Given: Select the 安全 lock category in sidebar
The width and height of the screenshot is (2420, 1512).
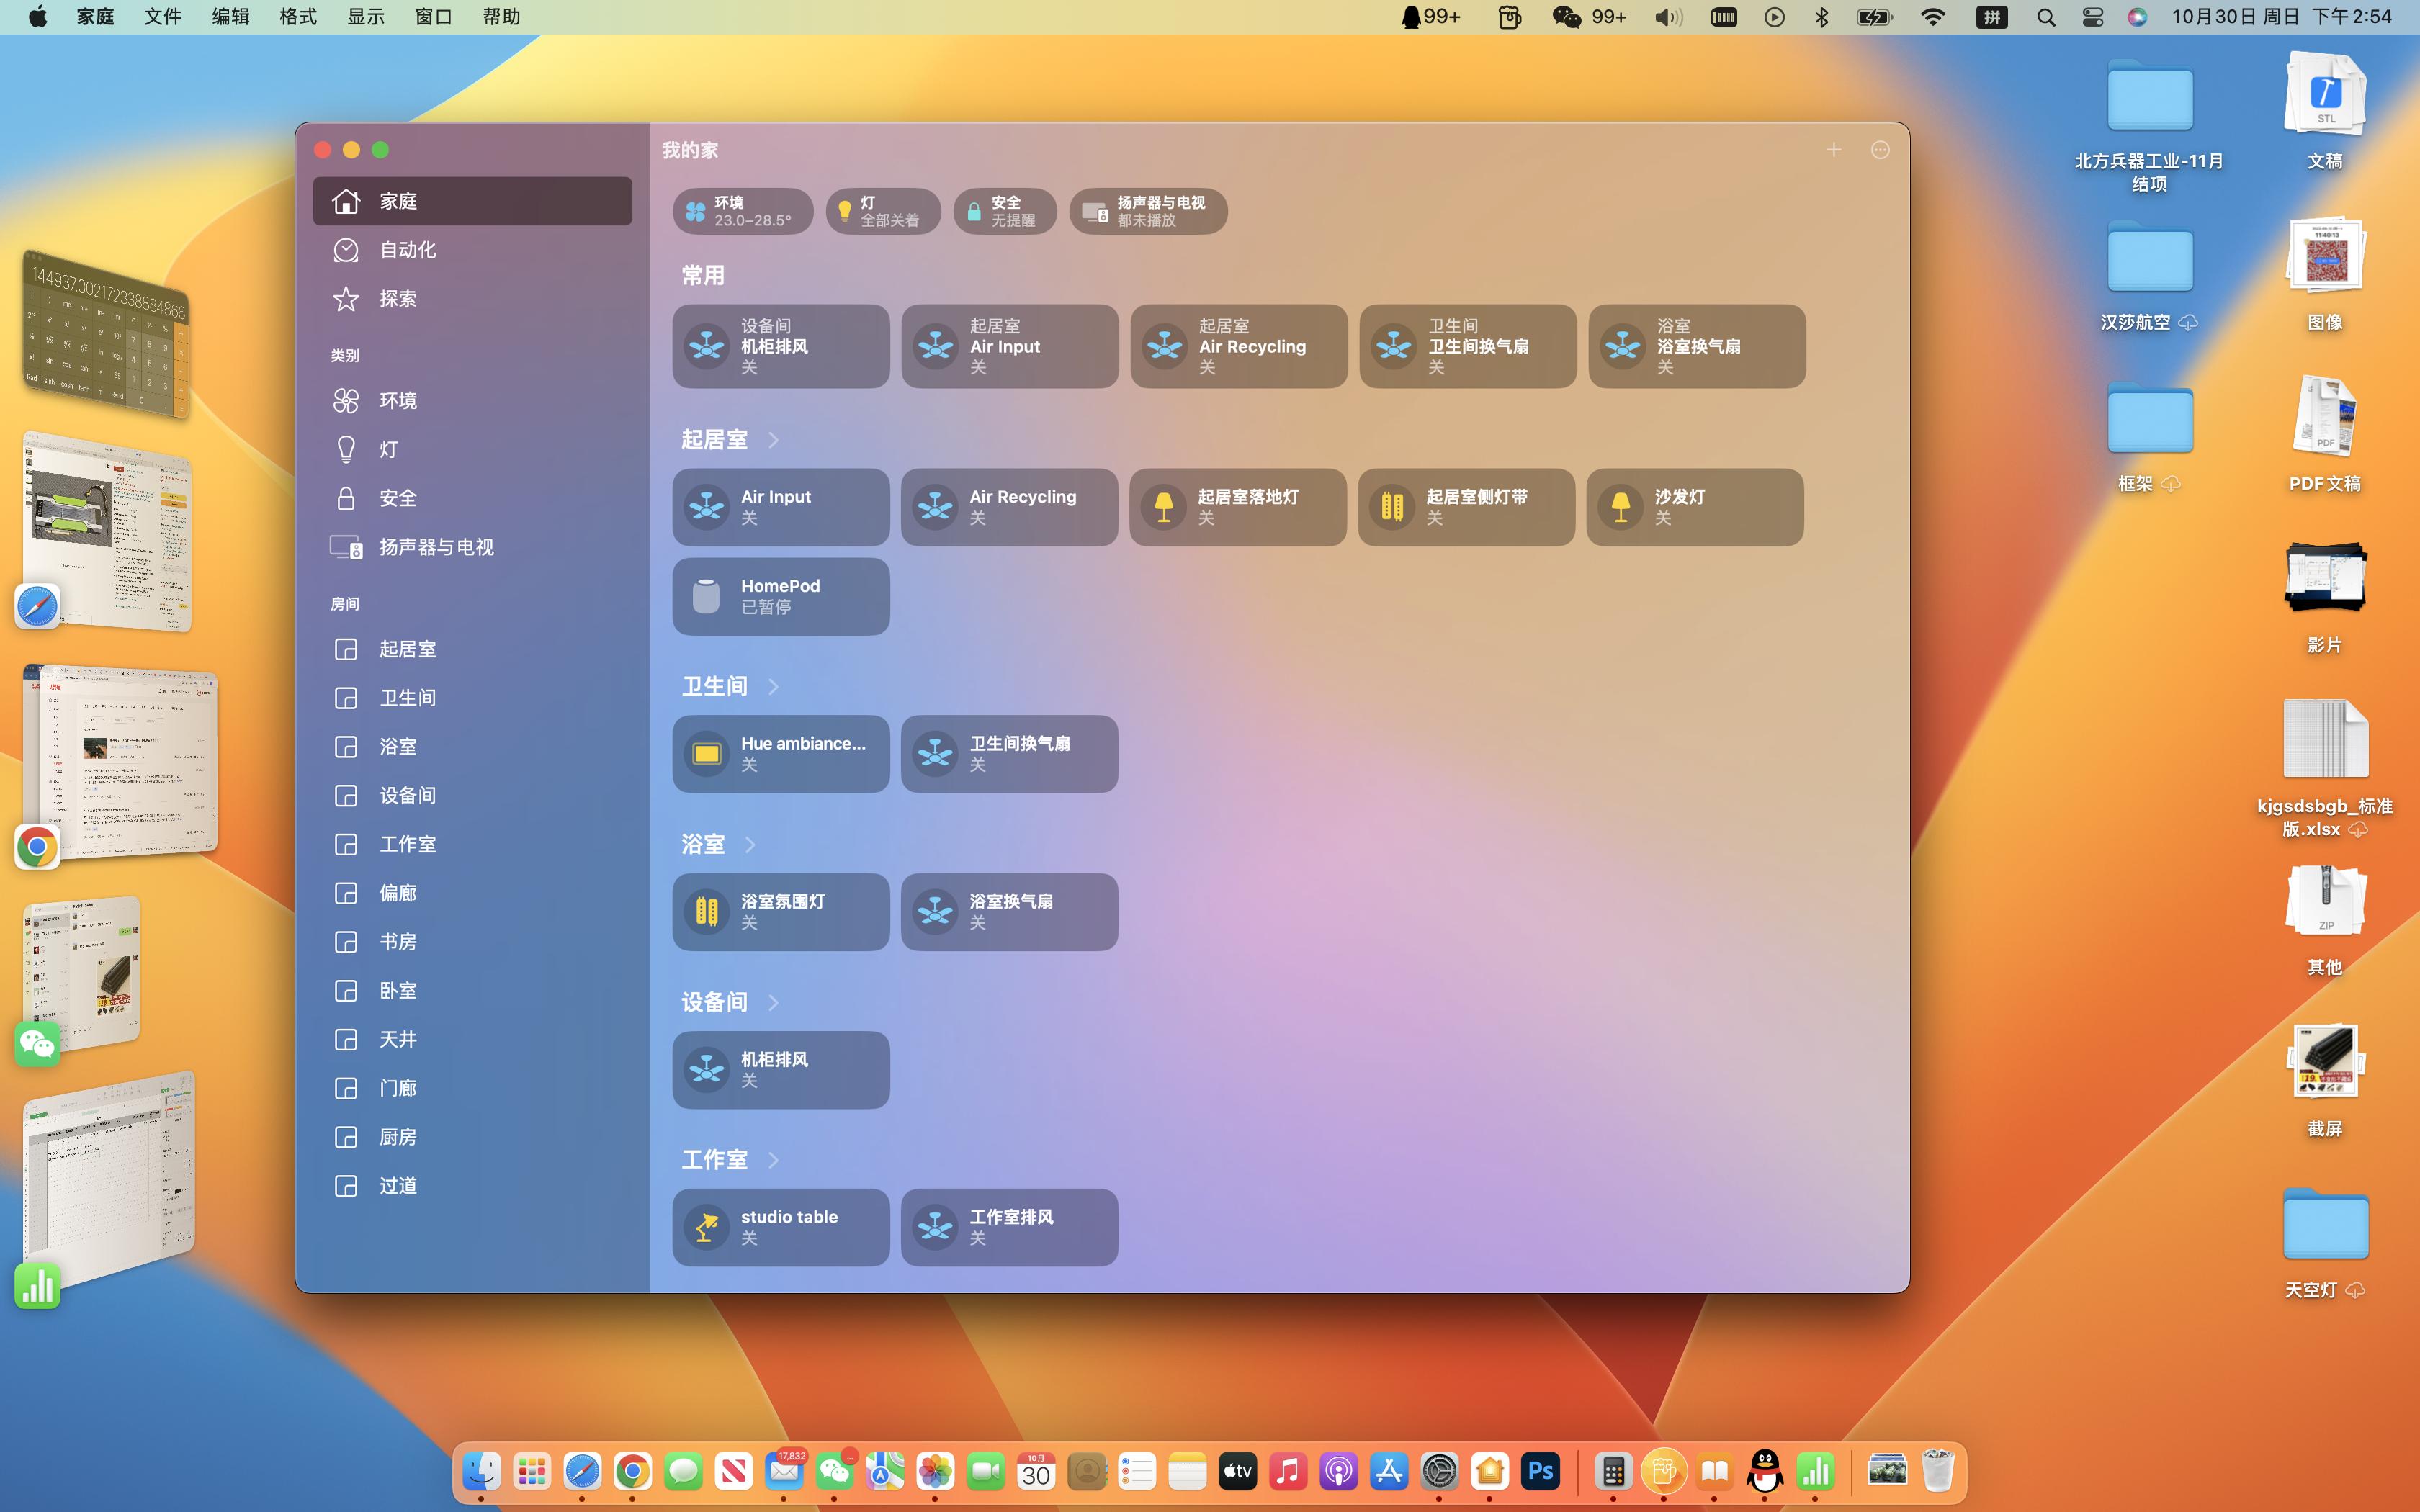Looking at the screenshot, I should tap(397, 498).
